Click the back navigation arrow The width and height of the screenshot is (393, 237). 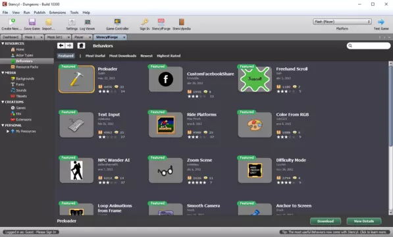pyautogui.click(x=61, y=45)
